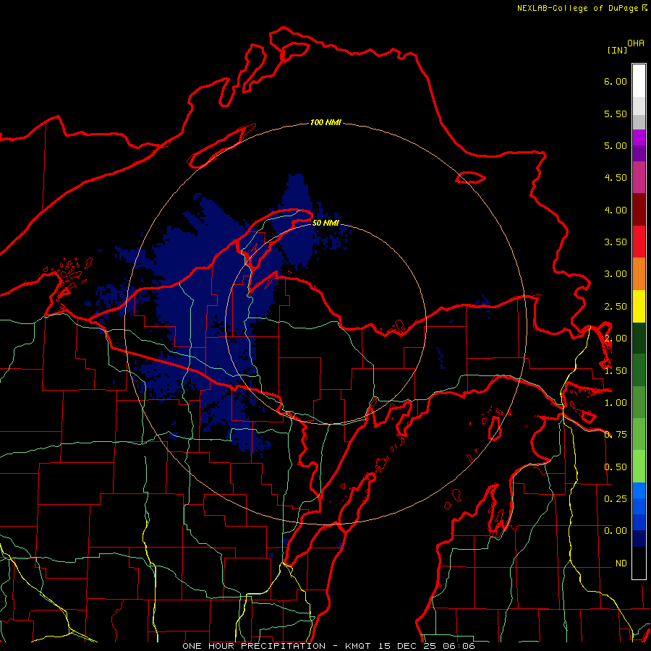Image resolution: width=651 pixels, height=651 pixels.
Task: Click the 50 NMI range ring label
Action: (325, 223)
